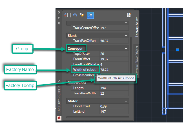Edit TopOfRiser value 20
Viewport: 186px width, 132px height.
[114, 54]
